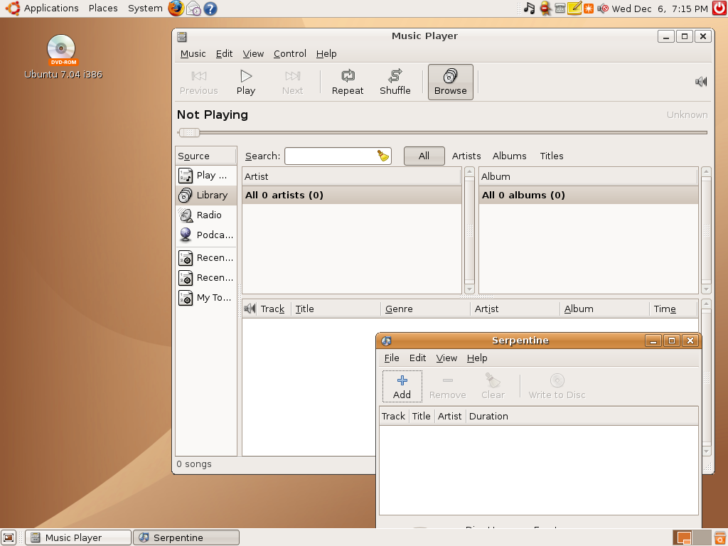Clear search with the broom icon
The image size is (728, 546).
click(383, 156)
